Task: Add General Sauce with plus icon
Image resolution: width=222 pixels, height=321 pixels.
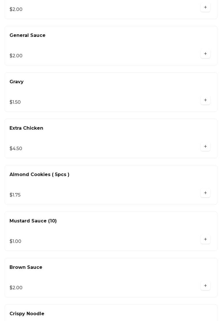Action: pyautogui.click(x=205, y=54)
